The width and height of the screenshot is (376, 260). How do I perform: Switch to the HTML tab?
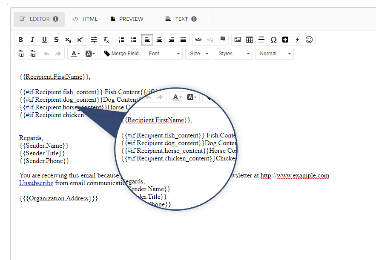[85, 19]
